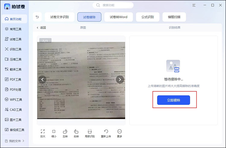226x148 pixels.
Task: Click the 原图 column label
Action: tap(83, 27)
